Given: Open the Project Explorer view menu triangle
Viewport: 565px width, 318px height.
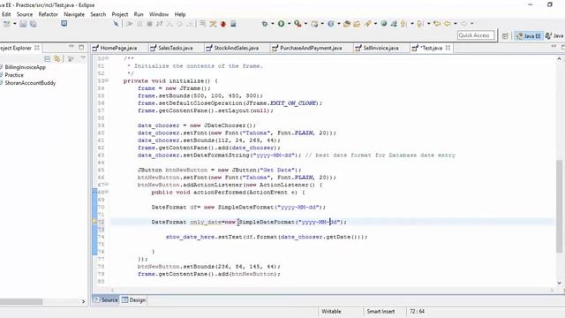Looking at the screenshot, I should click(x=83, y=58).
